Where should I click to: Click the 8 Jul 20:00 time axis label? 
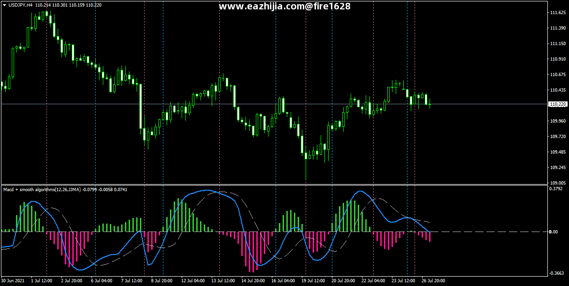tap(162, 281)
